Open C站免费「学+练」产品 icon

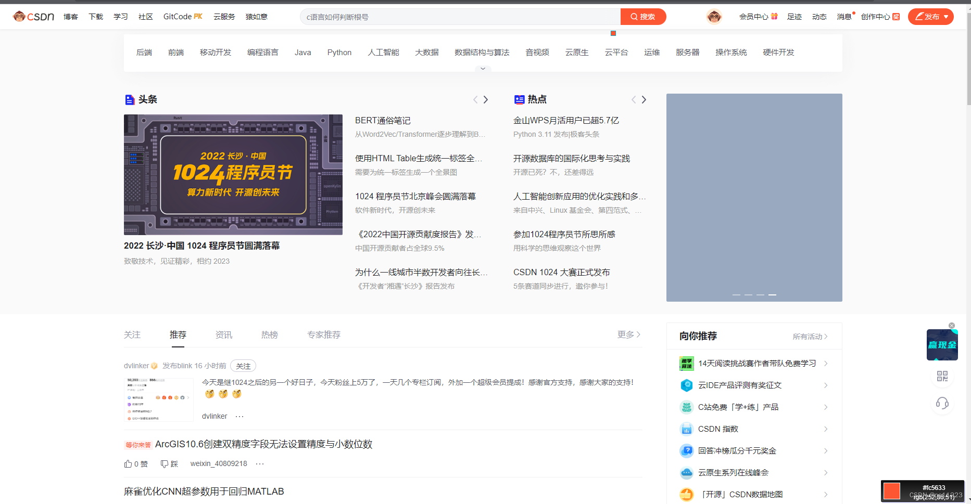pyautogui.click(x=687, y=407)
